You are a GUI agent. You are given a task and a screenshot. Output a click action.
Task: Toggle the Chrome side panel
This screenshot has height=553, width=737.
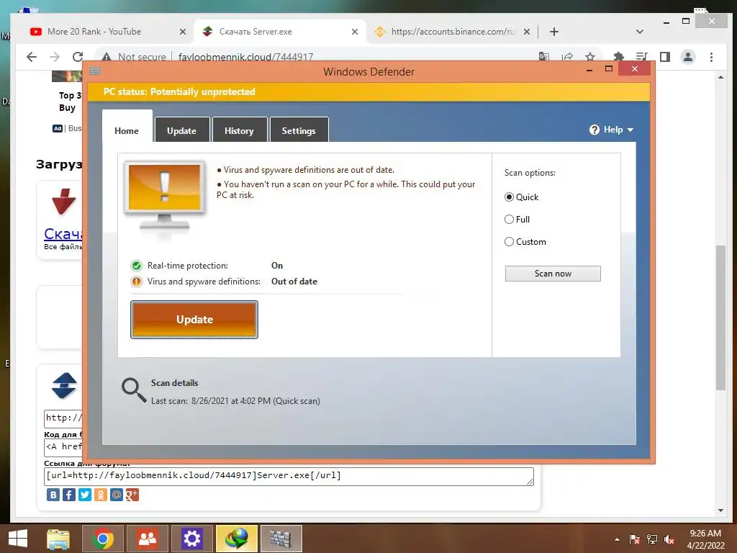[664, 57]
